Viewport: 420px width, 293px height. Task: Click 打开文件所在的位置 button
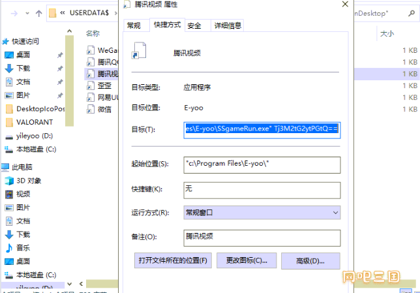173,260
